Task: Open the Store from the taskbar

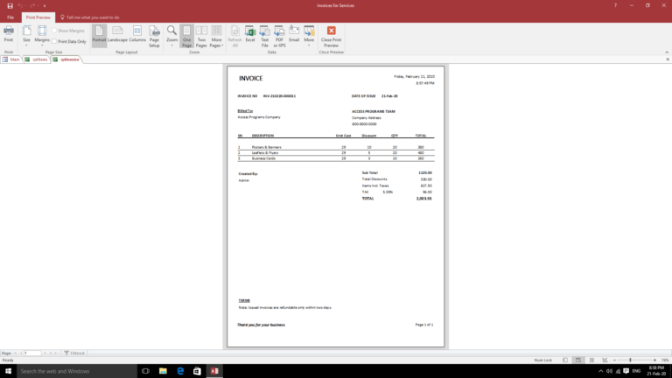Action: point(197,371)
